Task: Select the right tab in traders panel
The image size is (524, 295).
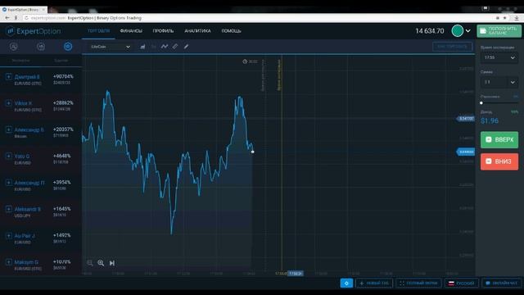Action: pos(61,61)
